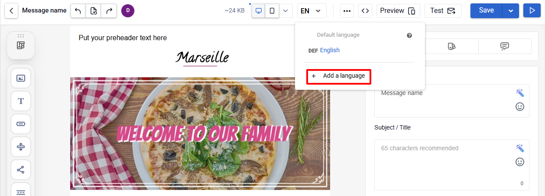Select English default language entry
Viewport: 545px width, 196px height.
pyautogui.click(x=330, y=50)
